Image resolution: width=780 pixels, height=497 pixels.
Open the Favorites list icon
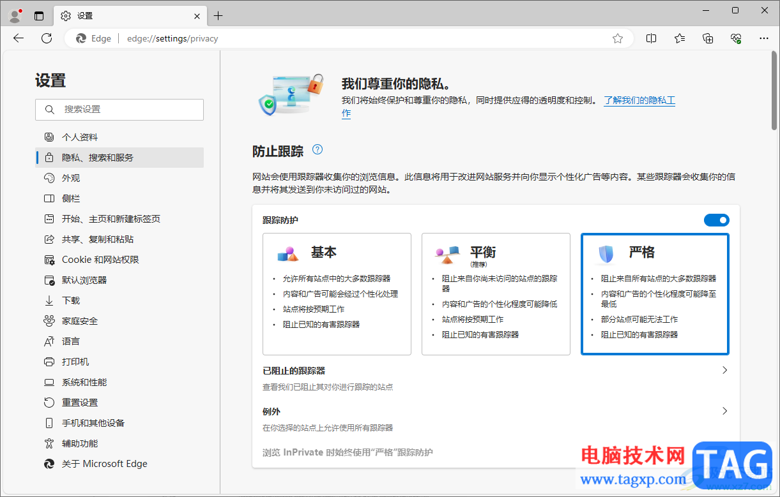(680, 38)
